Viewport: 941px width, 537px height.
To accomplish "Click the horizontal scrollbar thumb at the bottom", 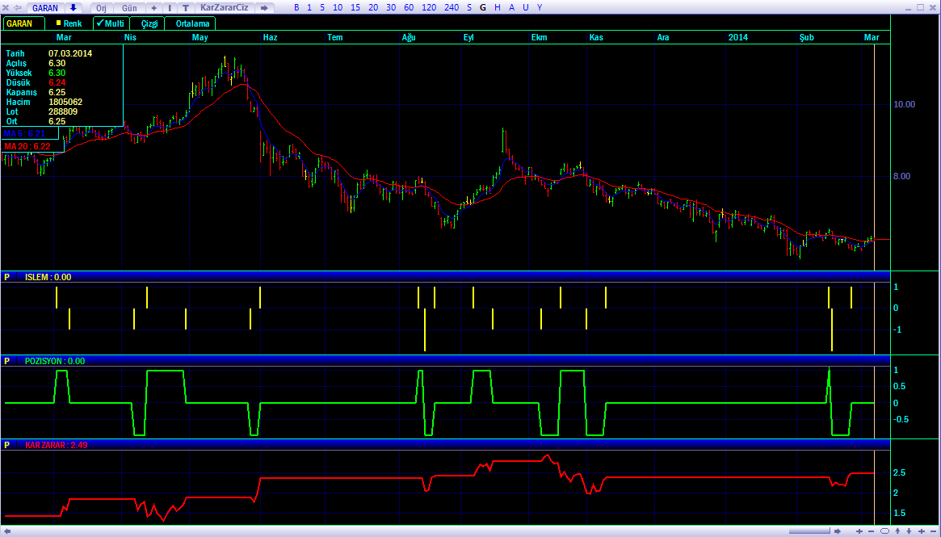I will coord(809,531).
